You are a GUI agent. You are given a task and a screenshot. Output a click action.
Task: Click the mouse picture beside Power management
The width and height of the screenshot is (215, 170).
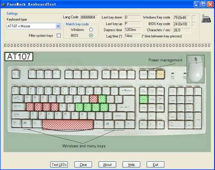pos(196,69)
